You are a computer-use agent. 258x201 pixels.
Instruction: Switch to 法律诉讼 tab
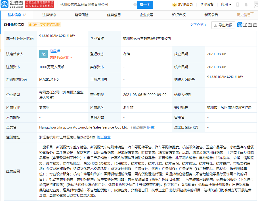coord(49,15)
